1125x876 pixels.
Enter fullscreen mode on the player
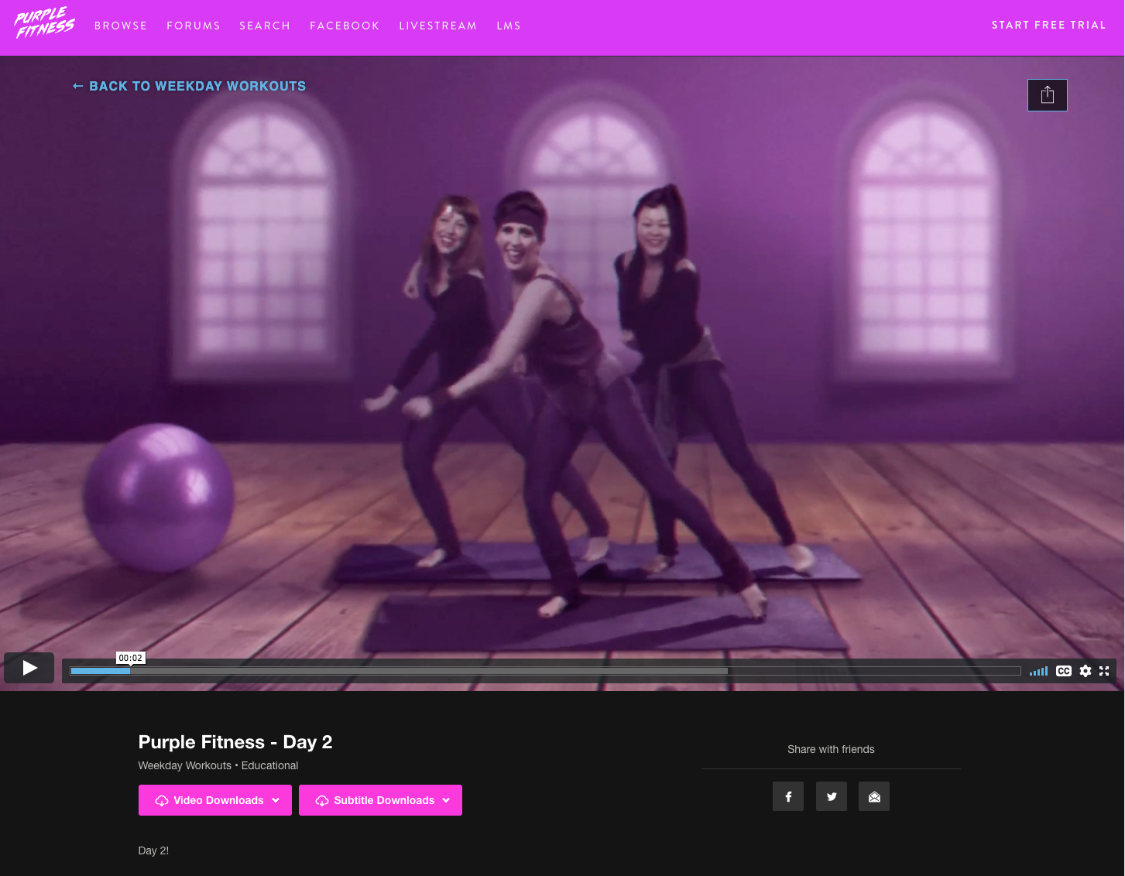coord(1105,671)
